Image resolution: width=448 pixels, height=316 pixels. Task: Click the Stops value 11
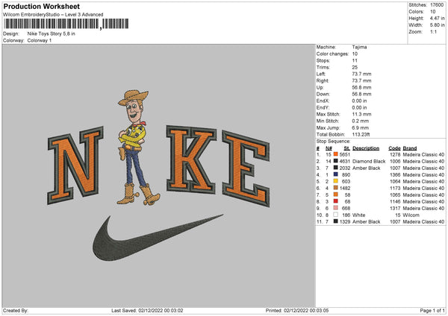[x=355, y=60]
